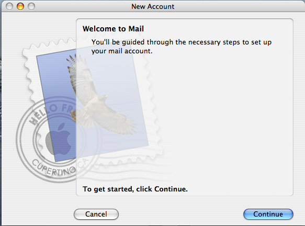Viewport: 305px width, 226px height.
Task: Click the CUPERTINO postmark text
Action: [53, 167]
